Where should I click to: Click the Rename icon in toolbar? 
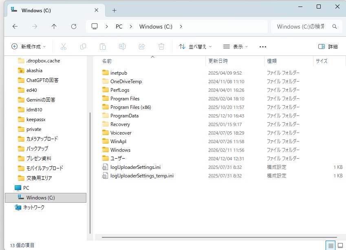coord(122,46)
